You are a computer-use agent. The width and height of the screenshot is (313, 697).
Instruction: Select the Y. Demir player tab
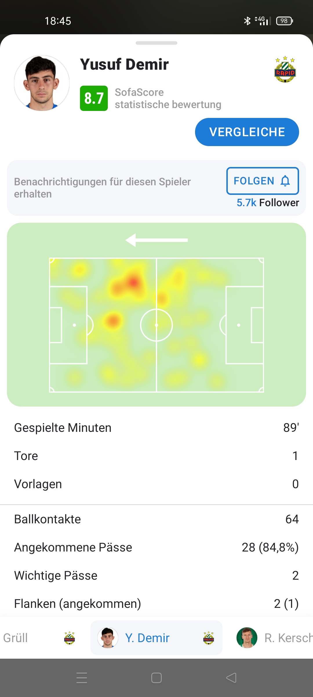[156, 638]
